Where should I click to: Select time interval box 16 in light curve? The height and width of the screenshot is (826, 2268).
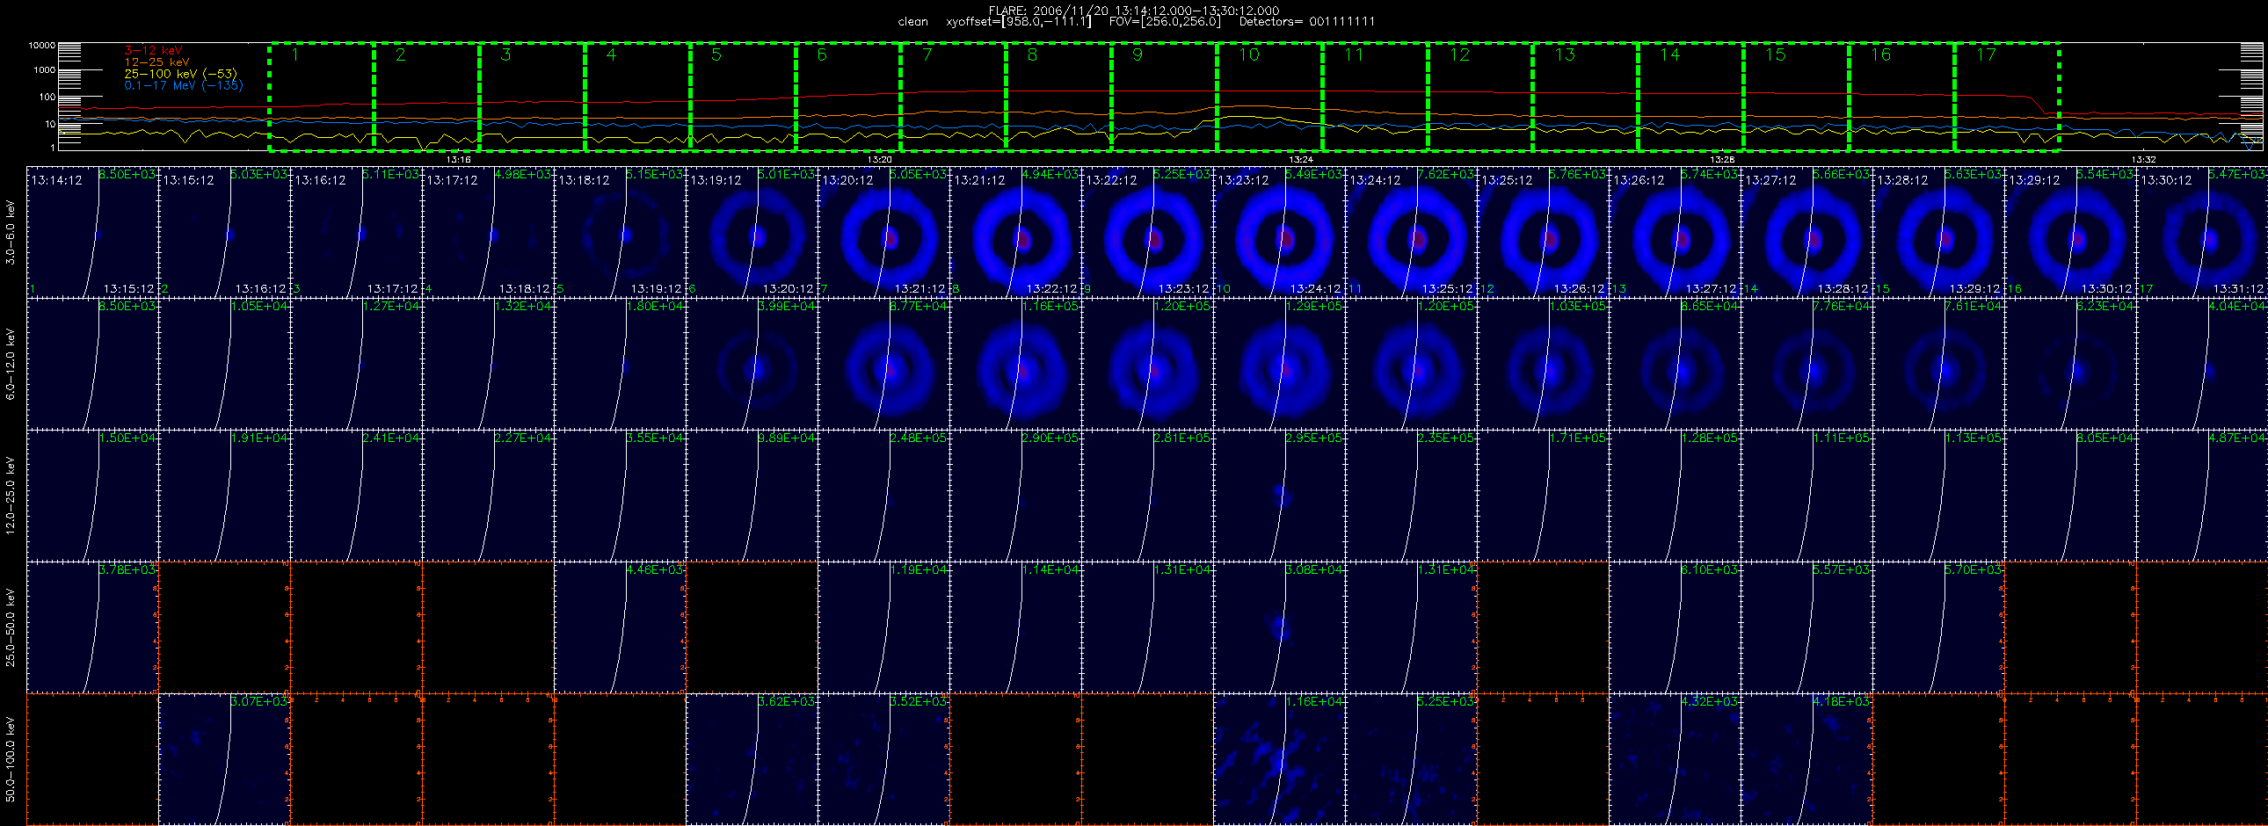[1901, 96]
